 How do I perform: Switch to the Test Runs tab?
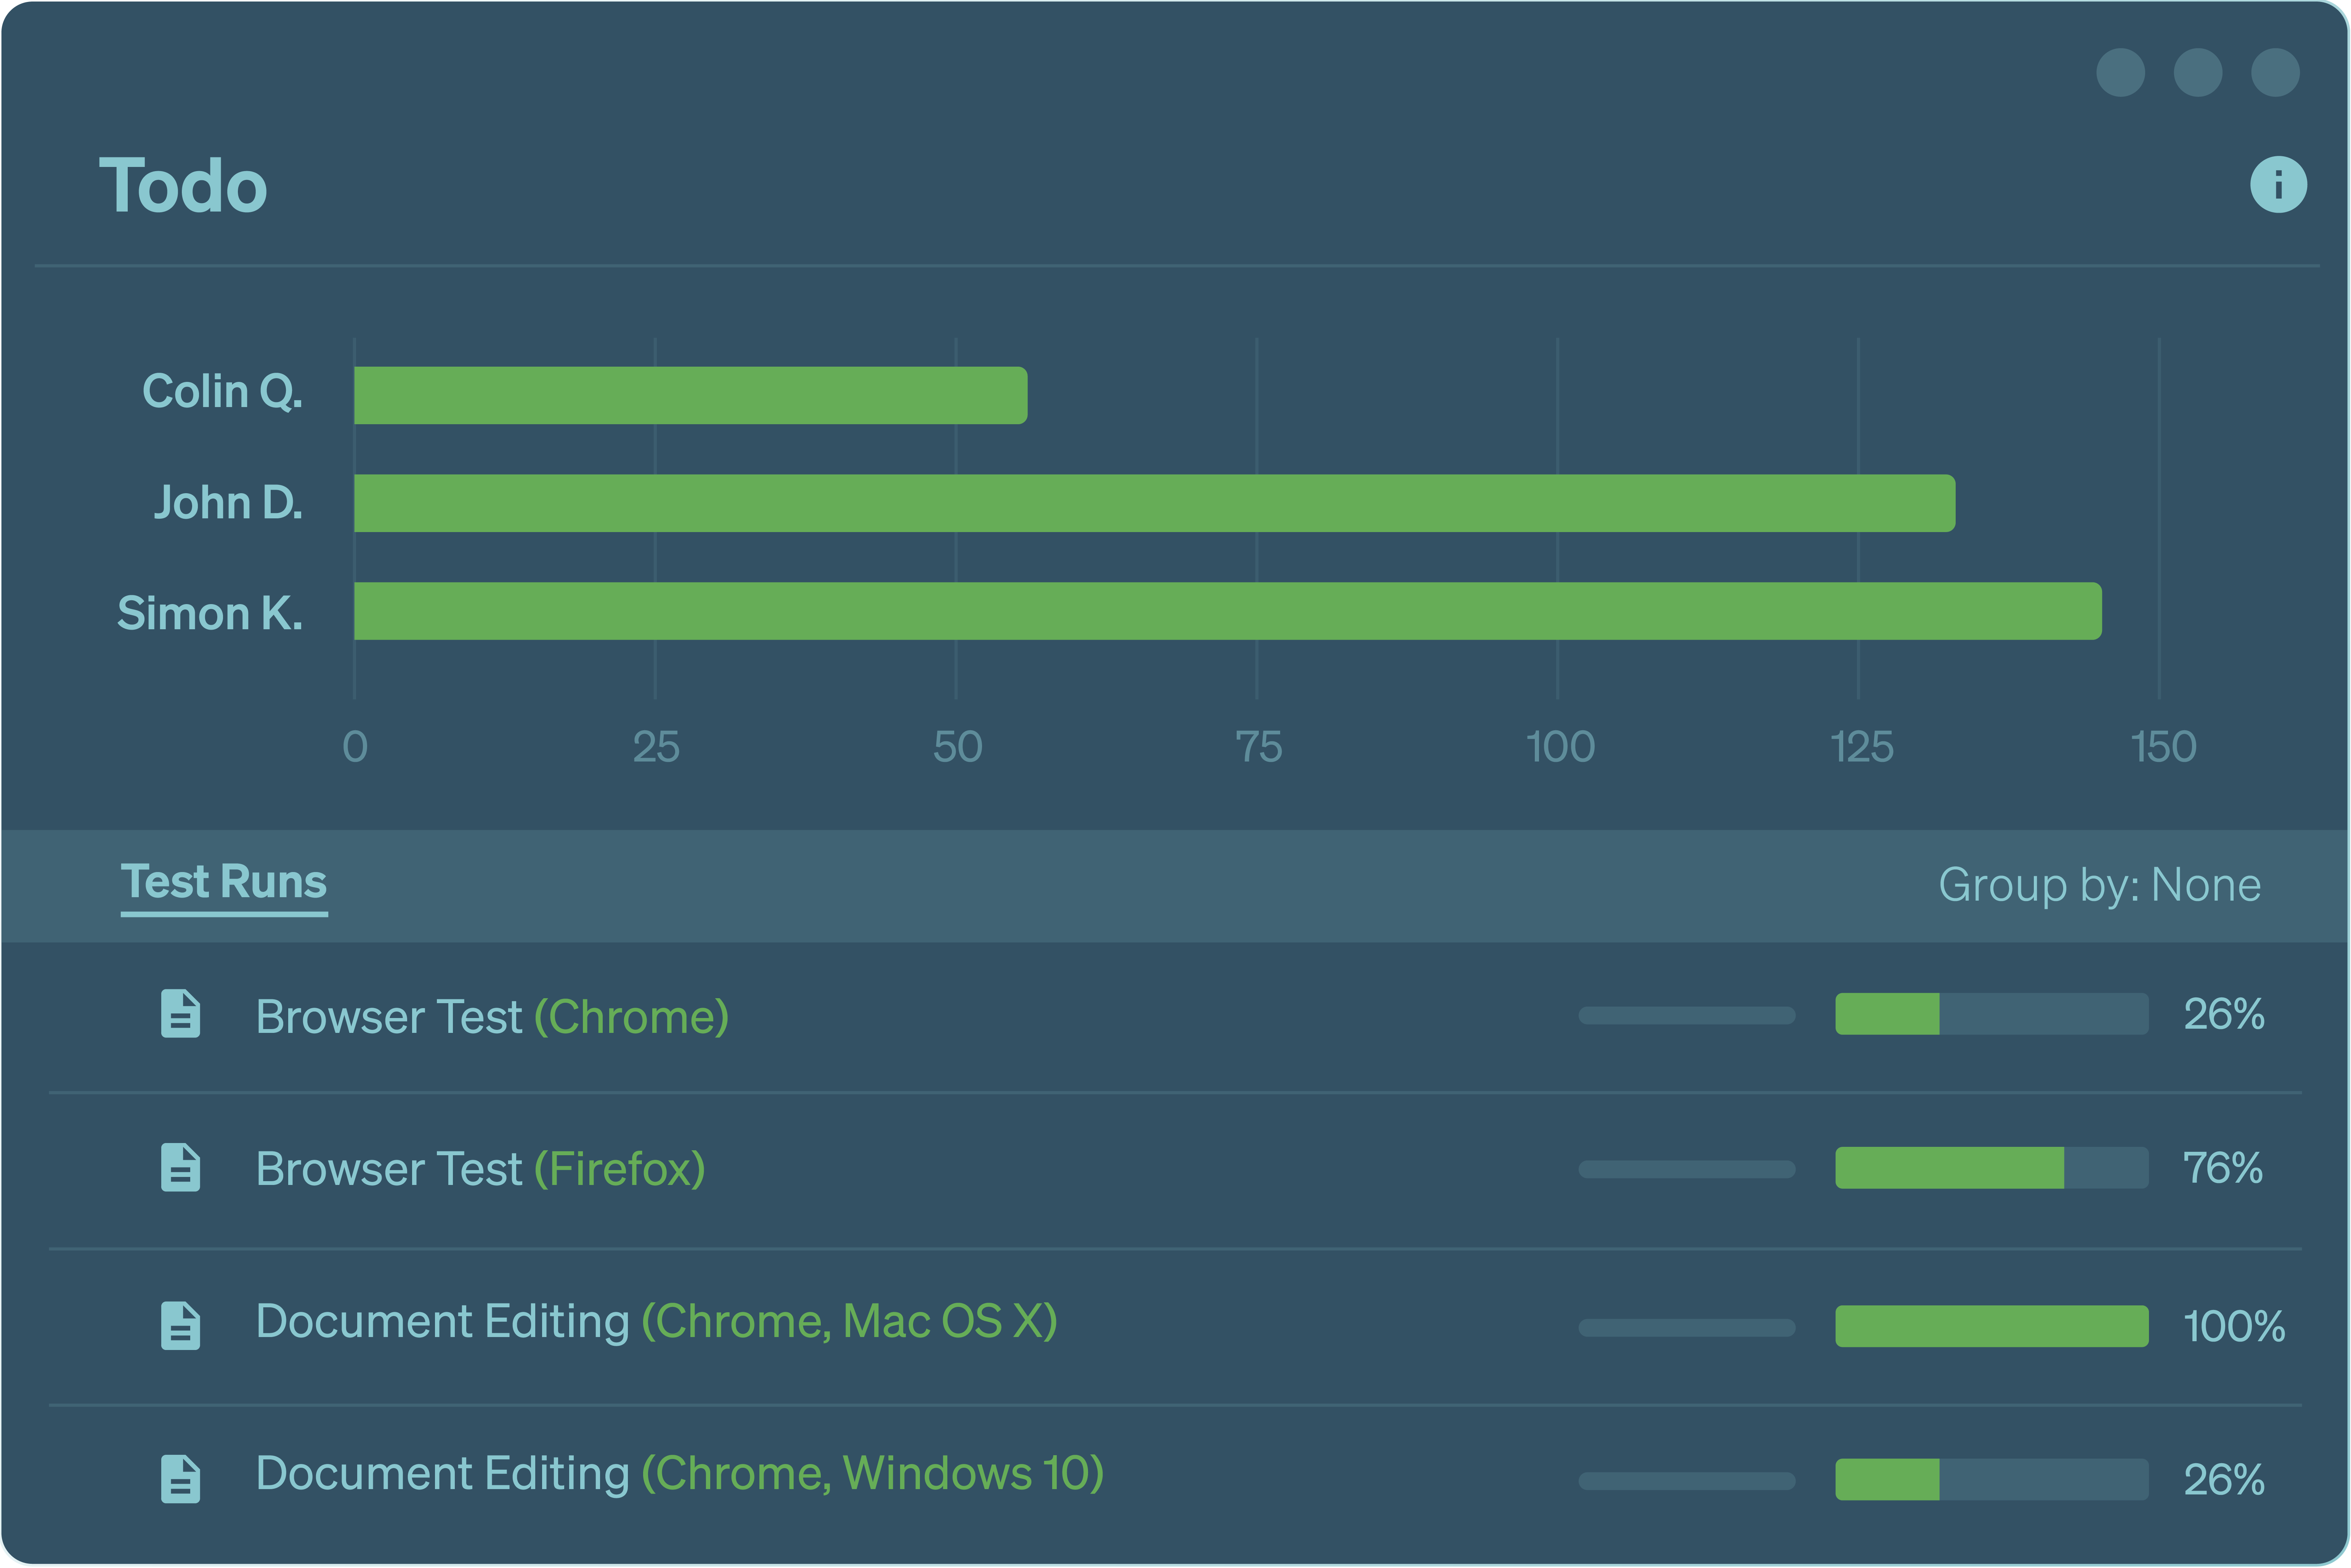[x=224, y=883]
